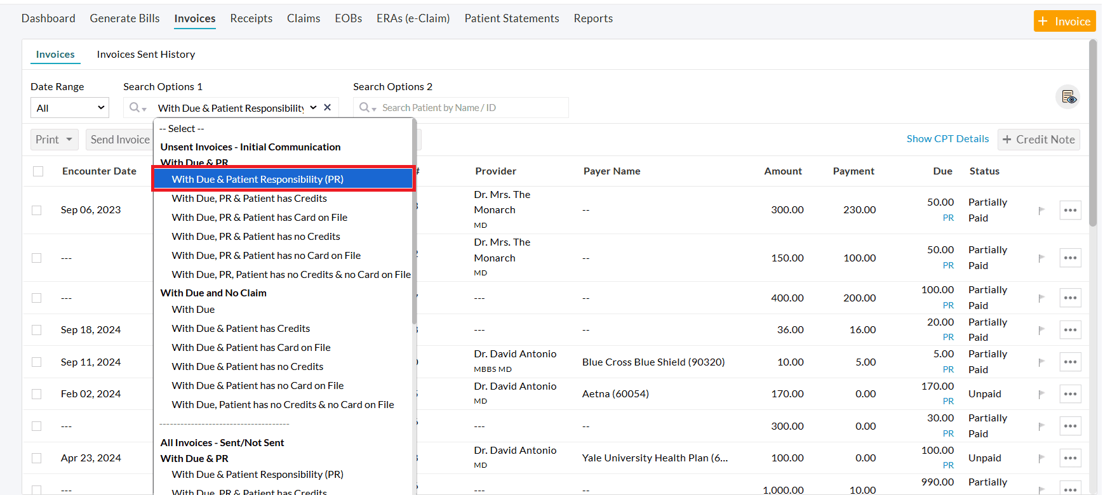Select the Feb 02, 2024 invoice checkbox
This screenshot has height=495, width=1103.
[x=37, y=394]
